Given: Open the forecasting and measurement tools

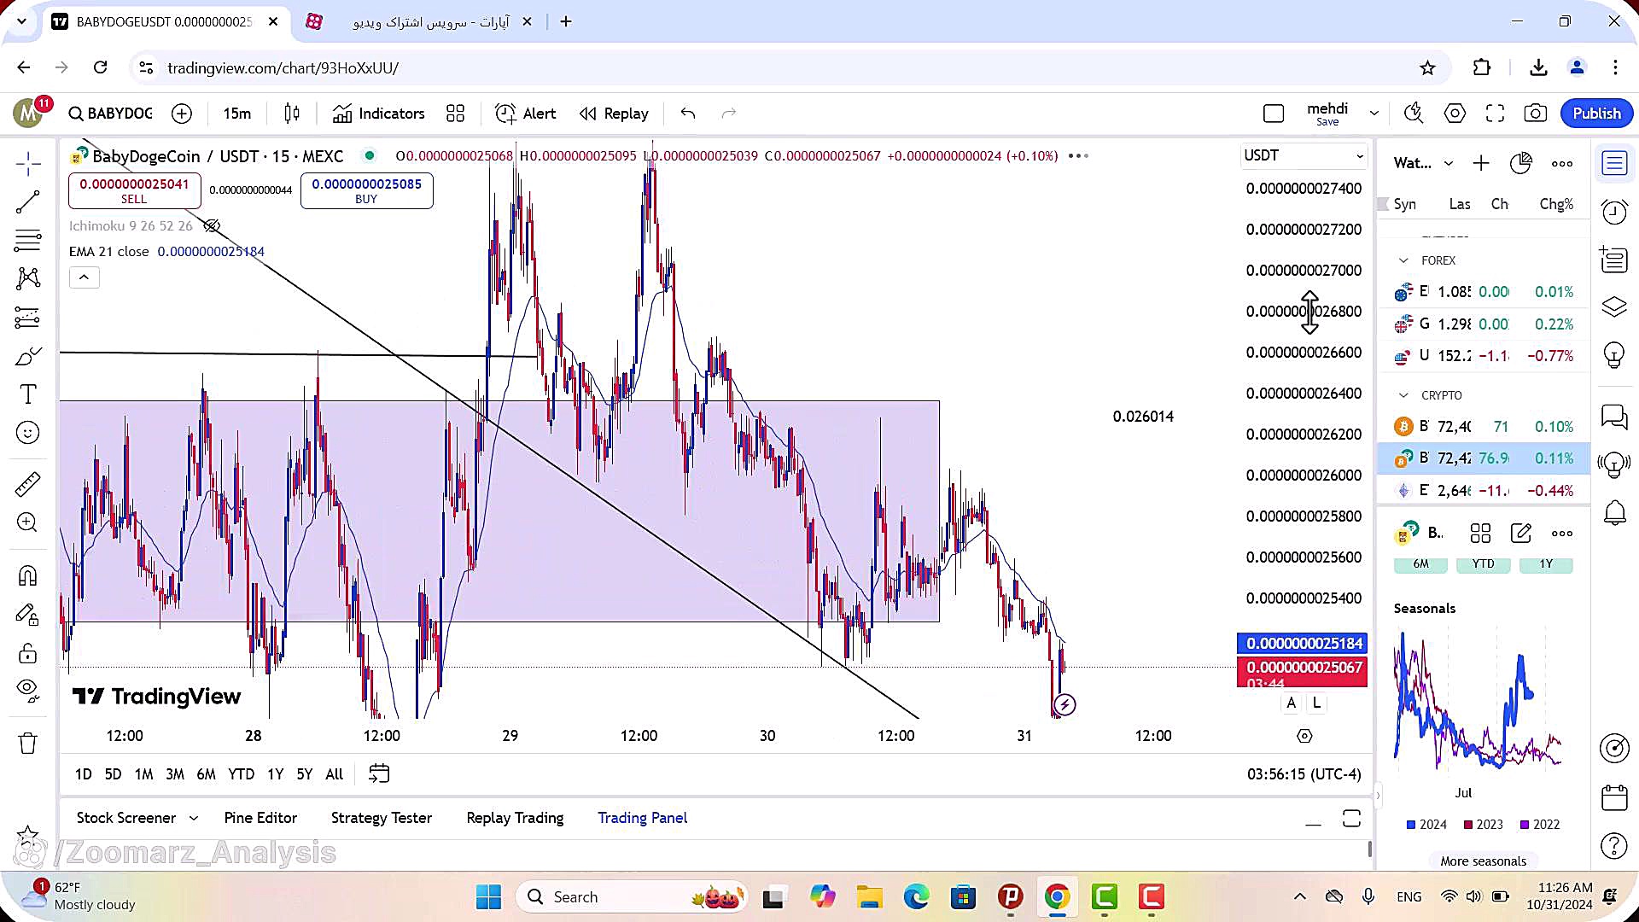Looking at the screenshot, I should point(28,318).
